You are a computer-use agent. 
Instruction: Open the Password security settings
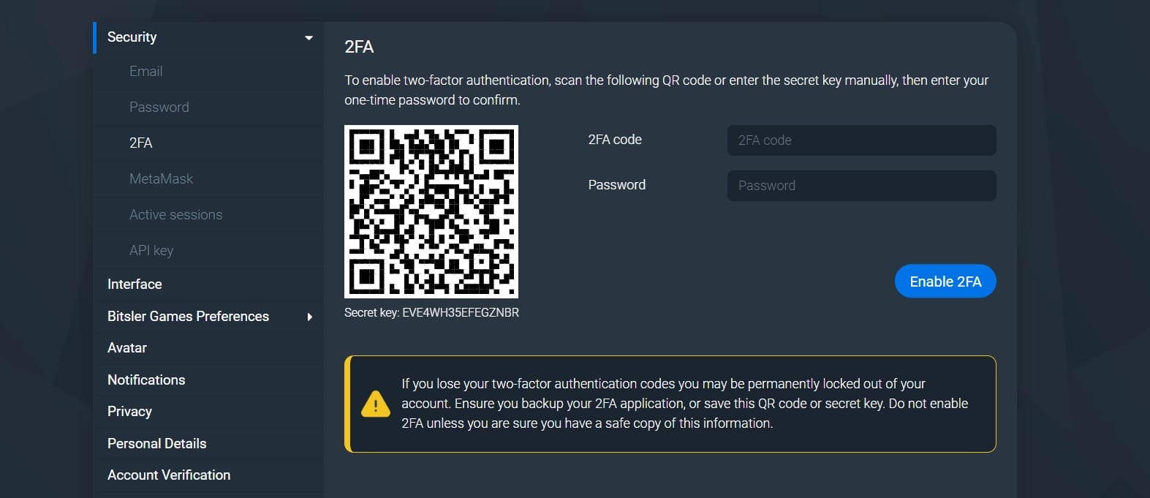[159, 107]
